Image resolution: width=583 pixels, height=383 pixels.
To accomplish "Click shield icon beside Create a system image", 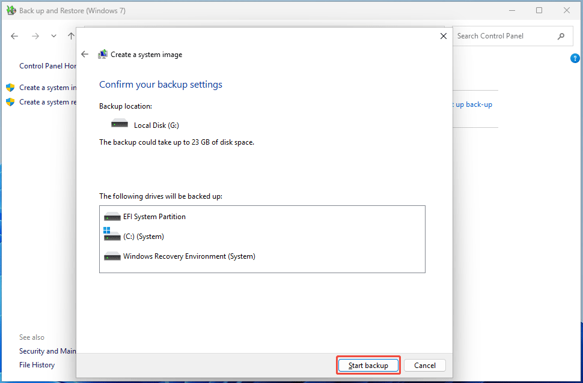I will 10,88.
